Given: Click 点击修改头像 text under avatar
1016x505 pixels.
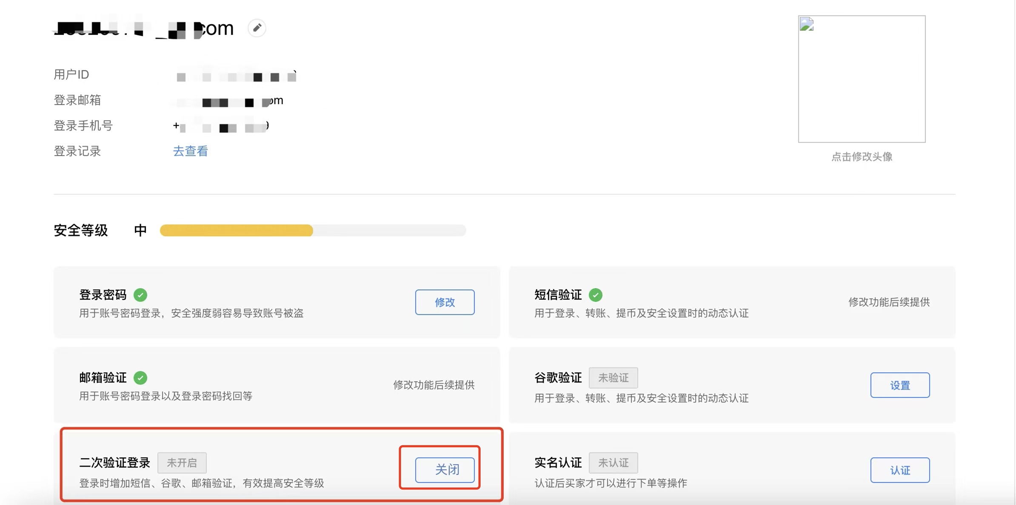Looking at the screenshot, I should point(862,157).
